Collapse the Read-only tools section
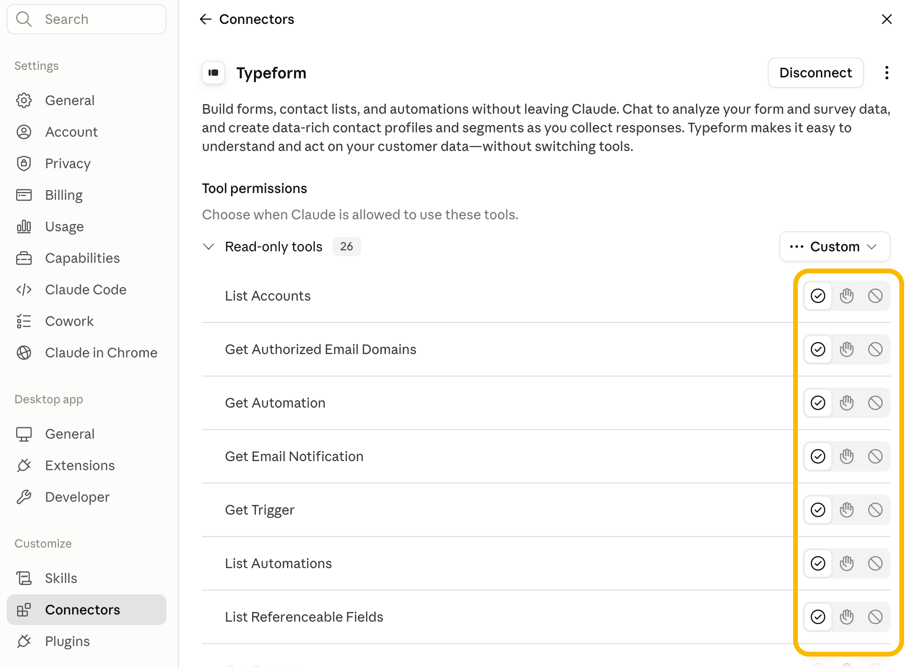Viewport: 907px width, 668px height. pos(209,247)
